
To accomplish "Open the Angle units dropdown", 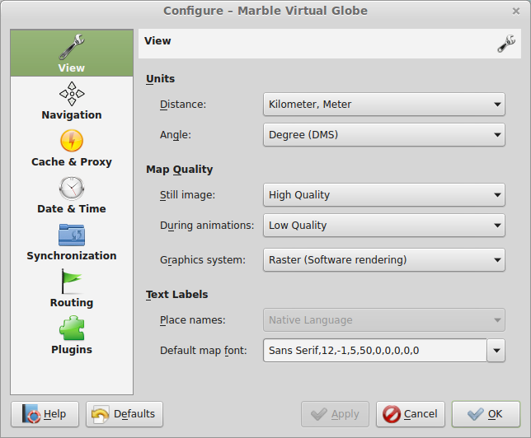I will click(x=384, y=135).
